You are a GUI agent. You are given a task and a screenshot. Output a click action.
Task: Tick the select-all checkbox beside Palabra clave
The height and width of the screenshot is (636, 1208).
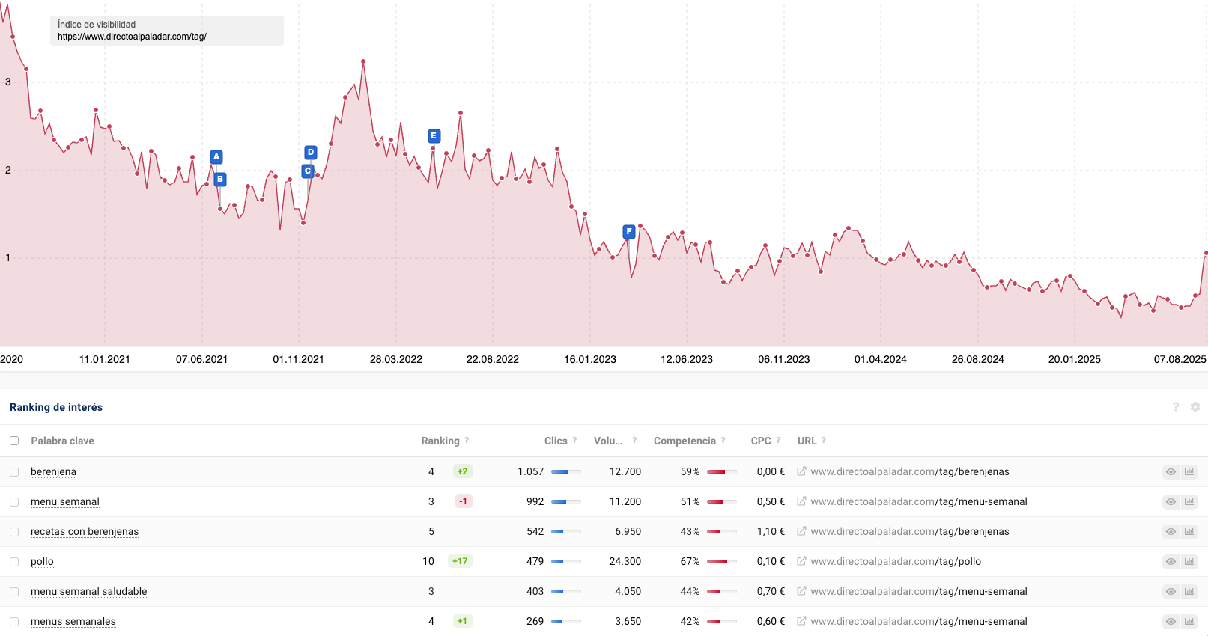click(14, 441)
